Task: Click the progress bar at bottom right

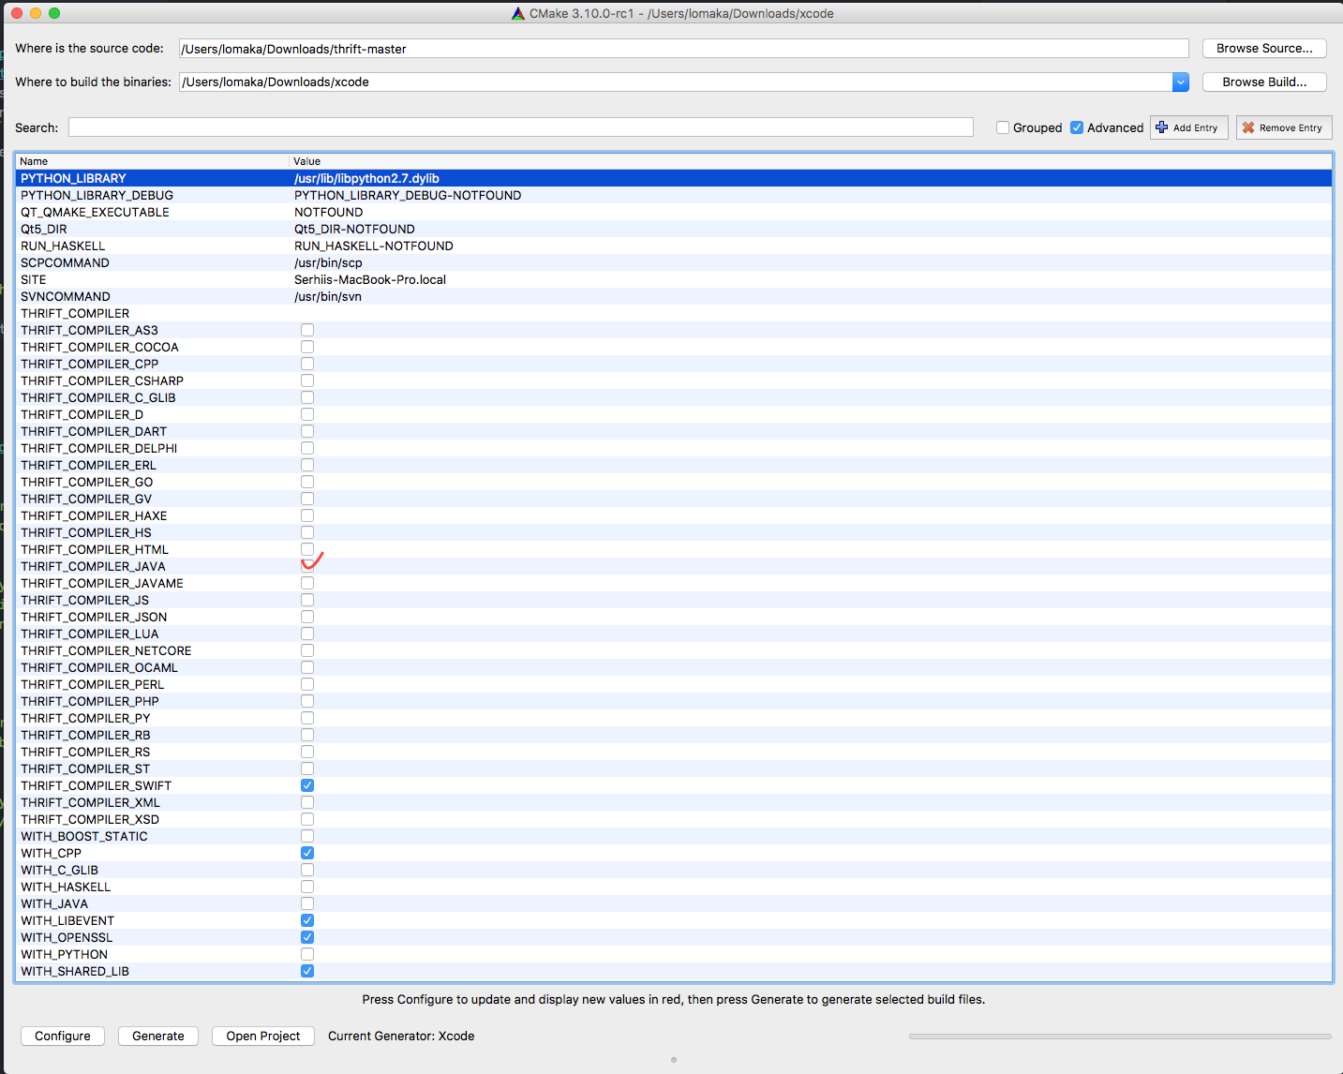Action: [1120, 1036]
